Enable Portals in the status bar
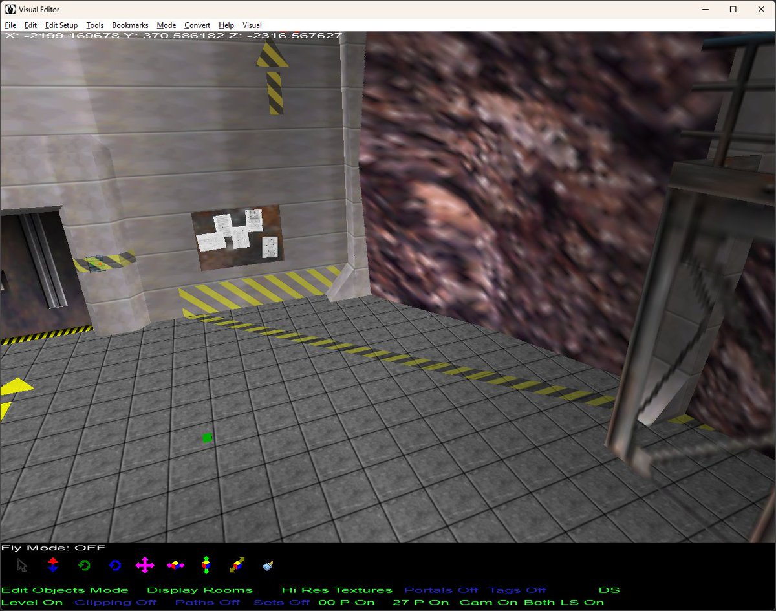 (x=441, y=590)
